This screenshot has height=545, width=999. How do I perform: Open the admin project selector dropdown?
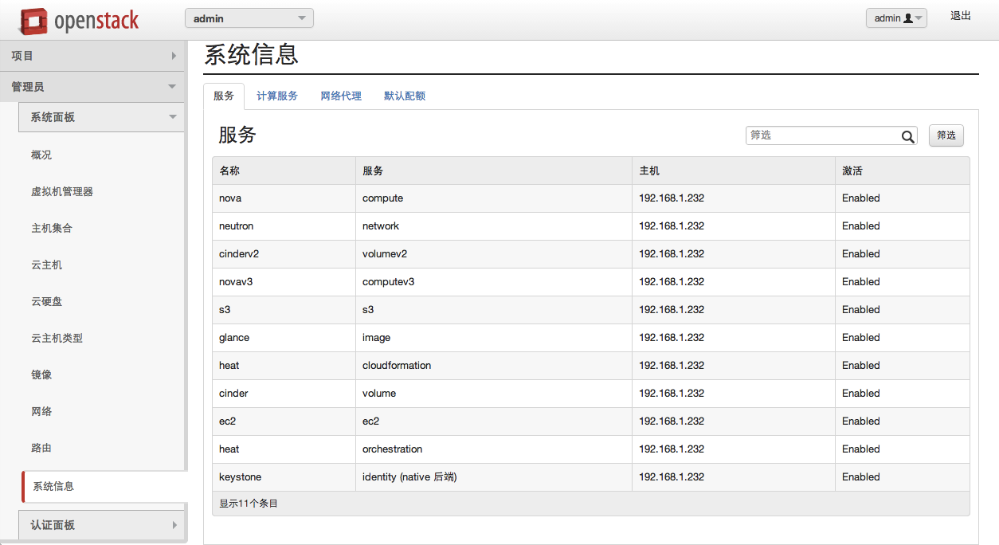pyautogui.click(x=249, y=18)
